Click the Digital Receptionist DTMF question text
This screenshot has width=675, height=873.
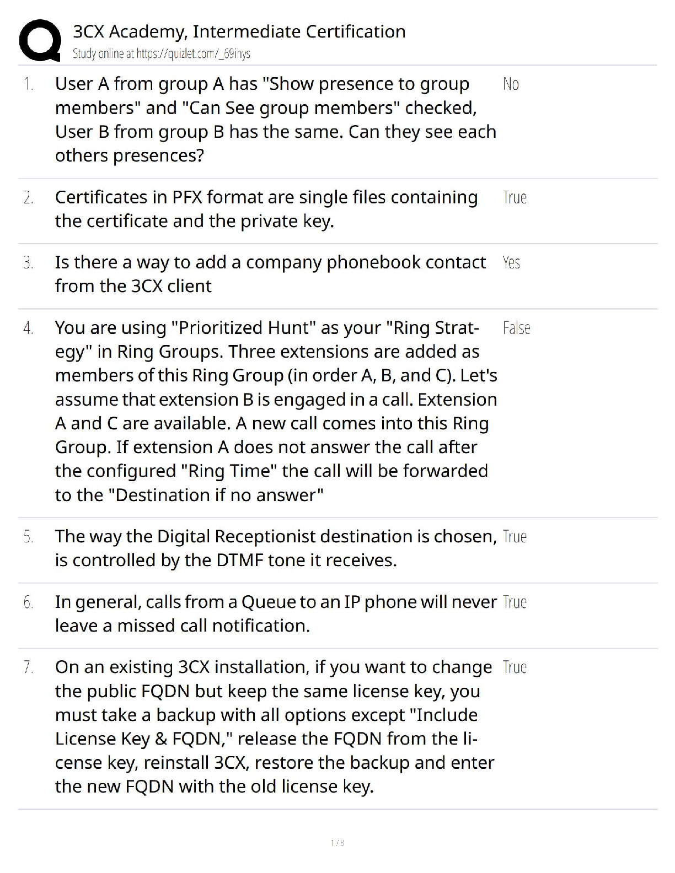pyautogui.click(x=276, y=548)
